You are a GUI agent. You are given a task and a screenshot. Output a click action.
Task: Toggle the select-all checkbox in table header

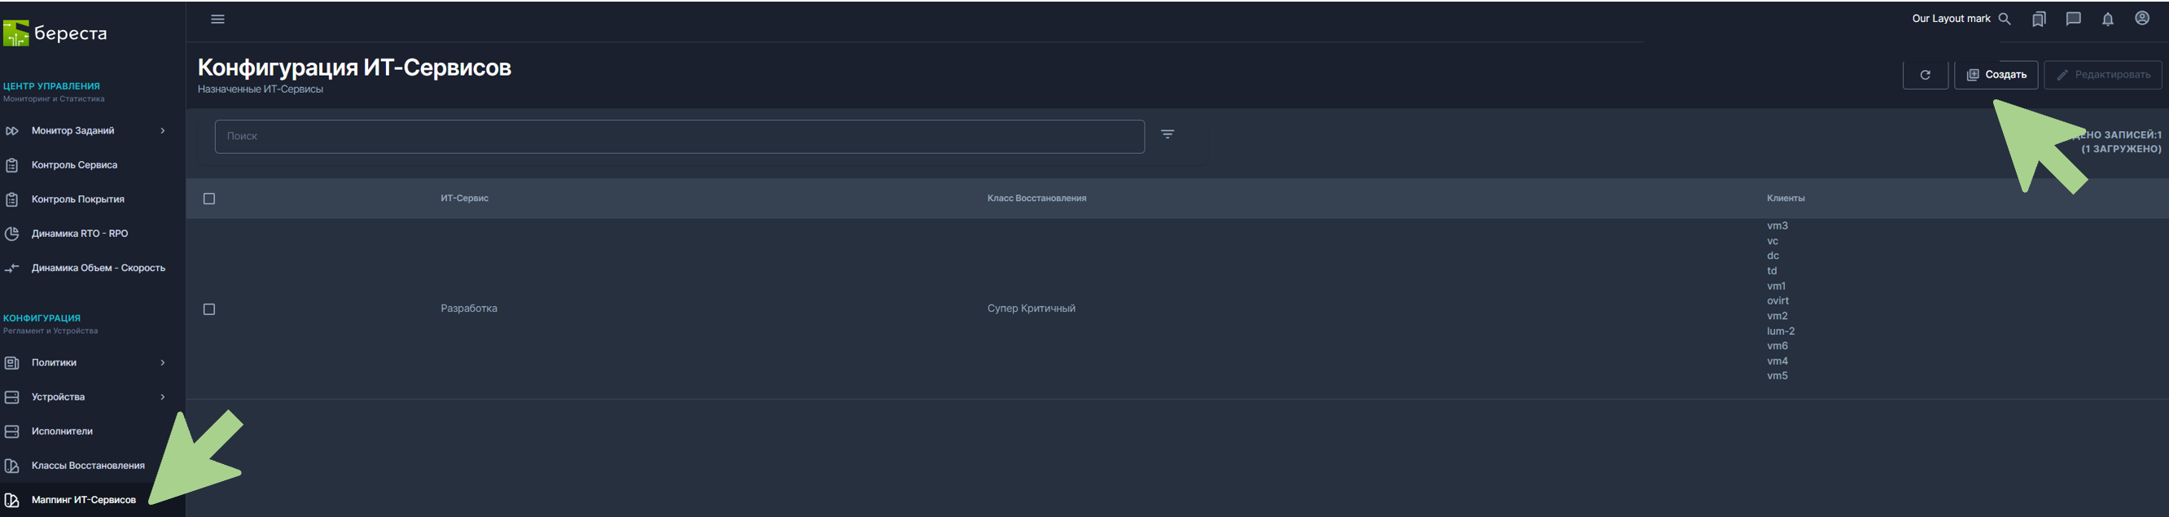(x=210, y=199)
